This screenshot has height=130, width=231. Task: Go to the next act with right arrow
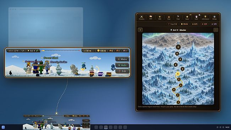[x=216, y=30]
